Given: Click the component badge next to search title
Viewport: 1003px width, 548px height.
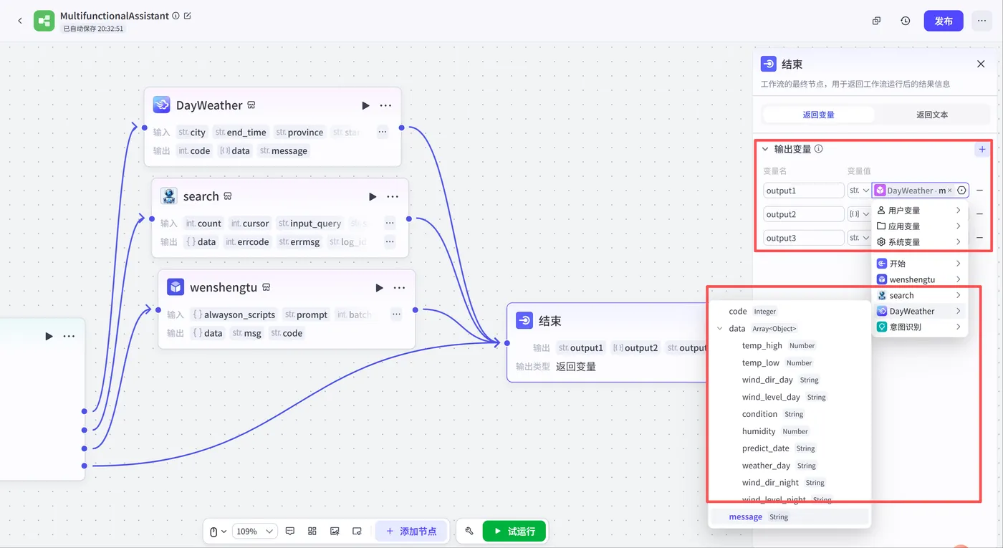Looking at the screenshot, I should coord(228,196).
